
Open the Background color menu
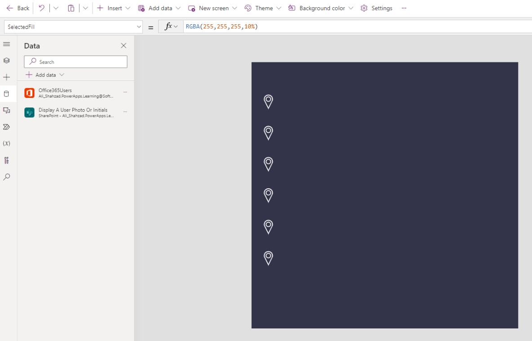[x=320, y=8]
